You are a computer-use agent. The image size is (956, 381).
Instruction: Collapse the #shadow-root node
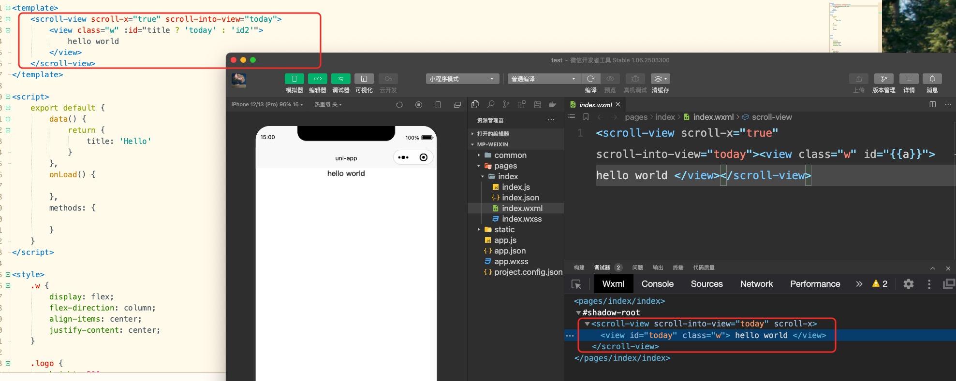point(578,312)
